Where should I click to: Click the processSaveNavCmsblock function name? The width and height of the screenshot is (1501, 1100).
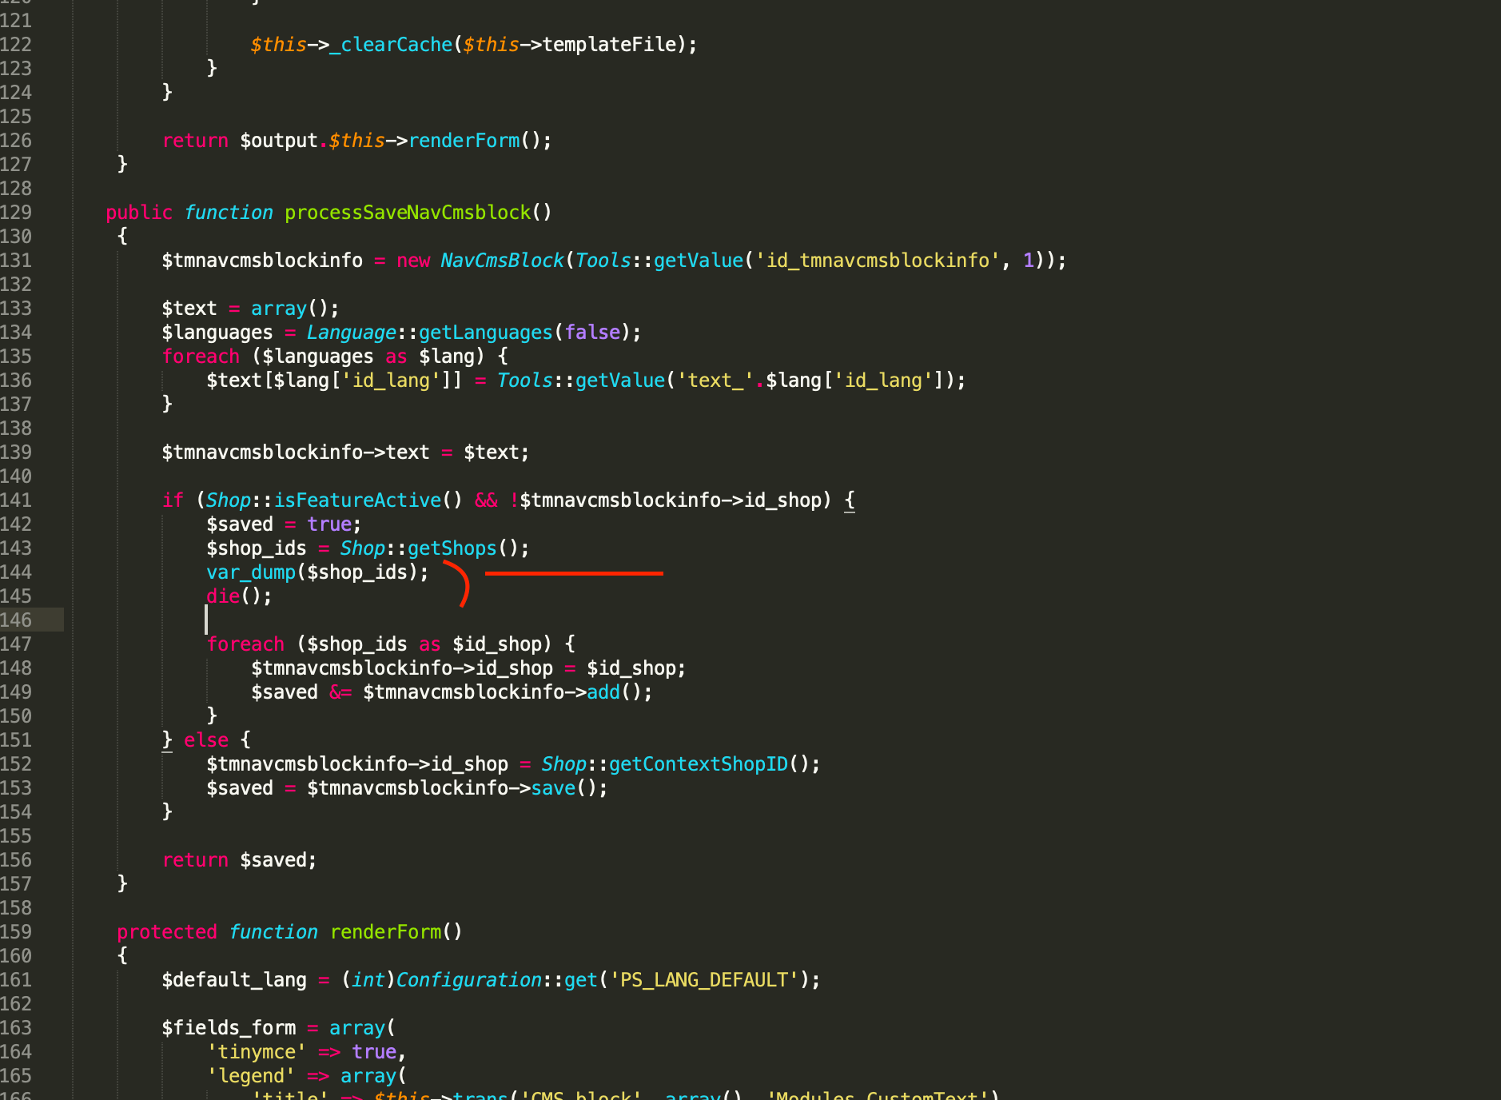click(x=408, y=213)
